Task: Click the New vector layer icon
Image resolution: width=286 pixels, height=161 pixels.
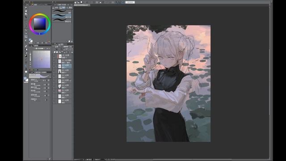Action: pos(57,52)
